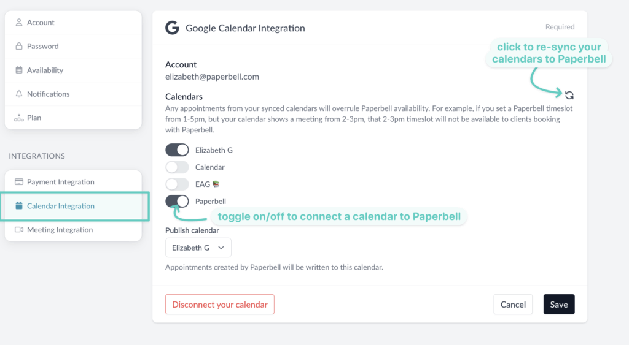Click the re-sync calendars refresh icon
The image size is (629, 345).
[x=569, y=95]
